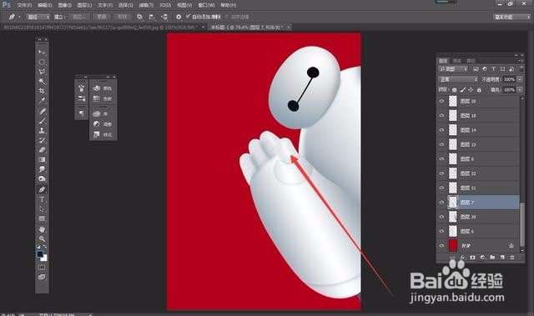The image size is (534, 316).
Task: Expand the opacity 100% arrow
Action: coord(520,79)
